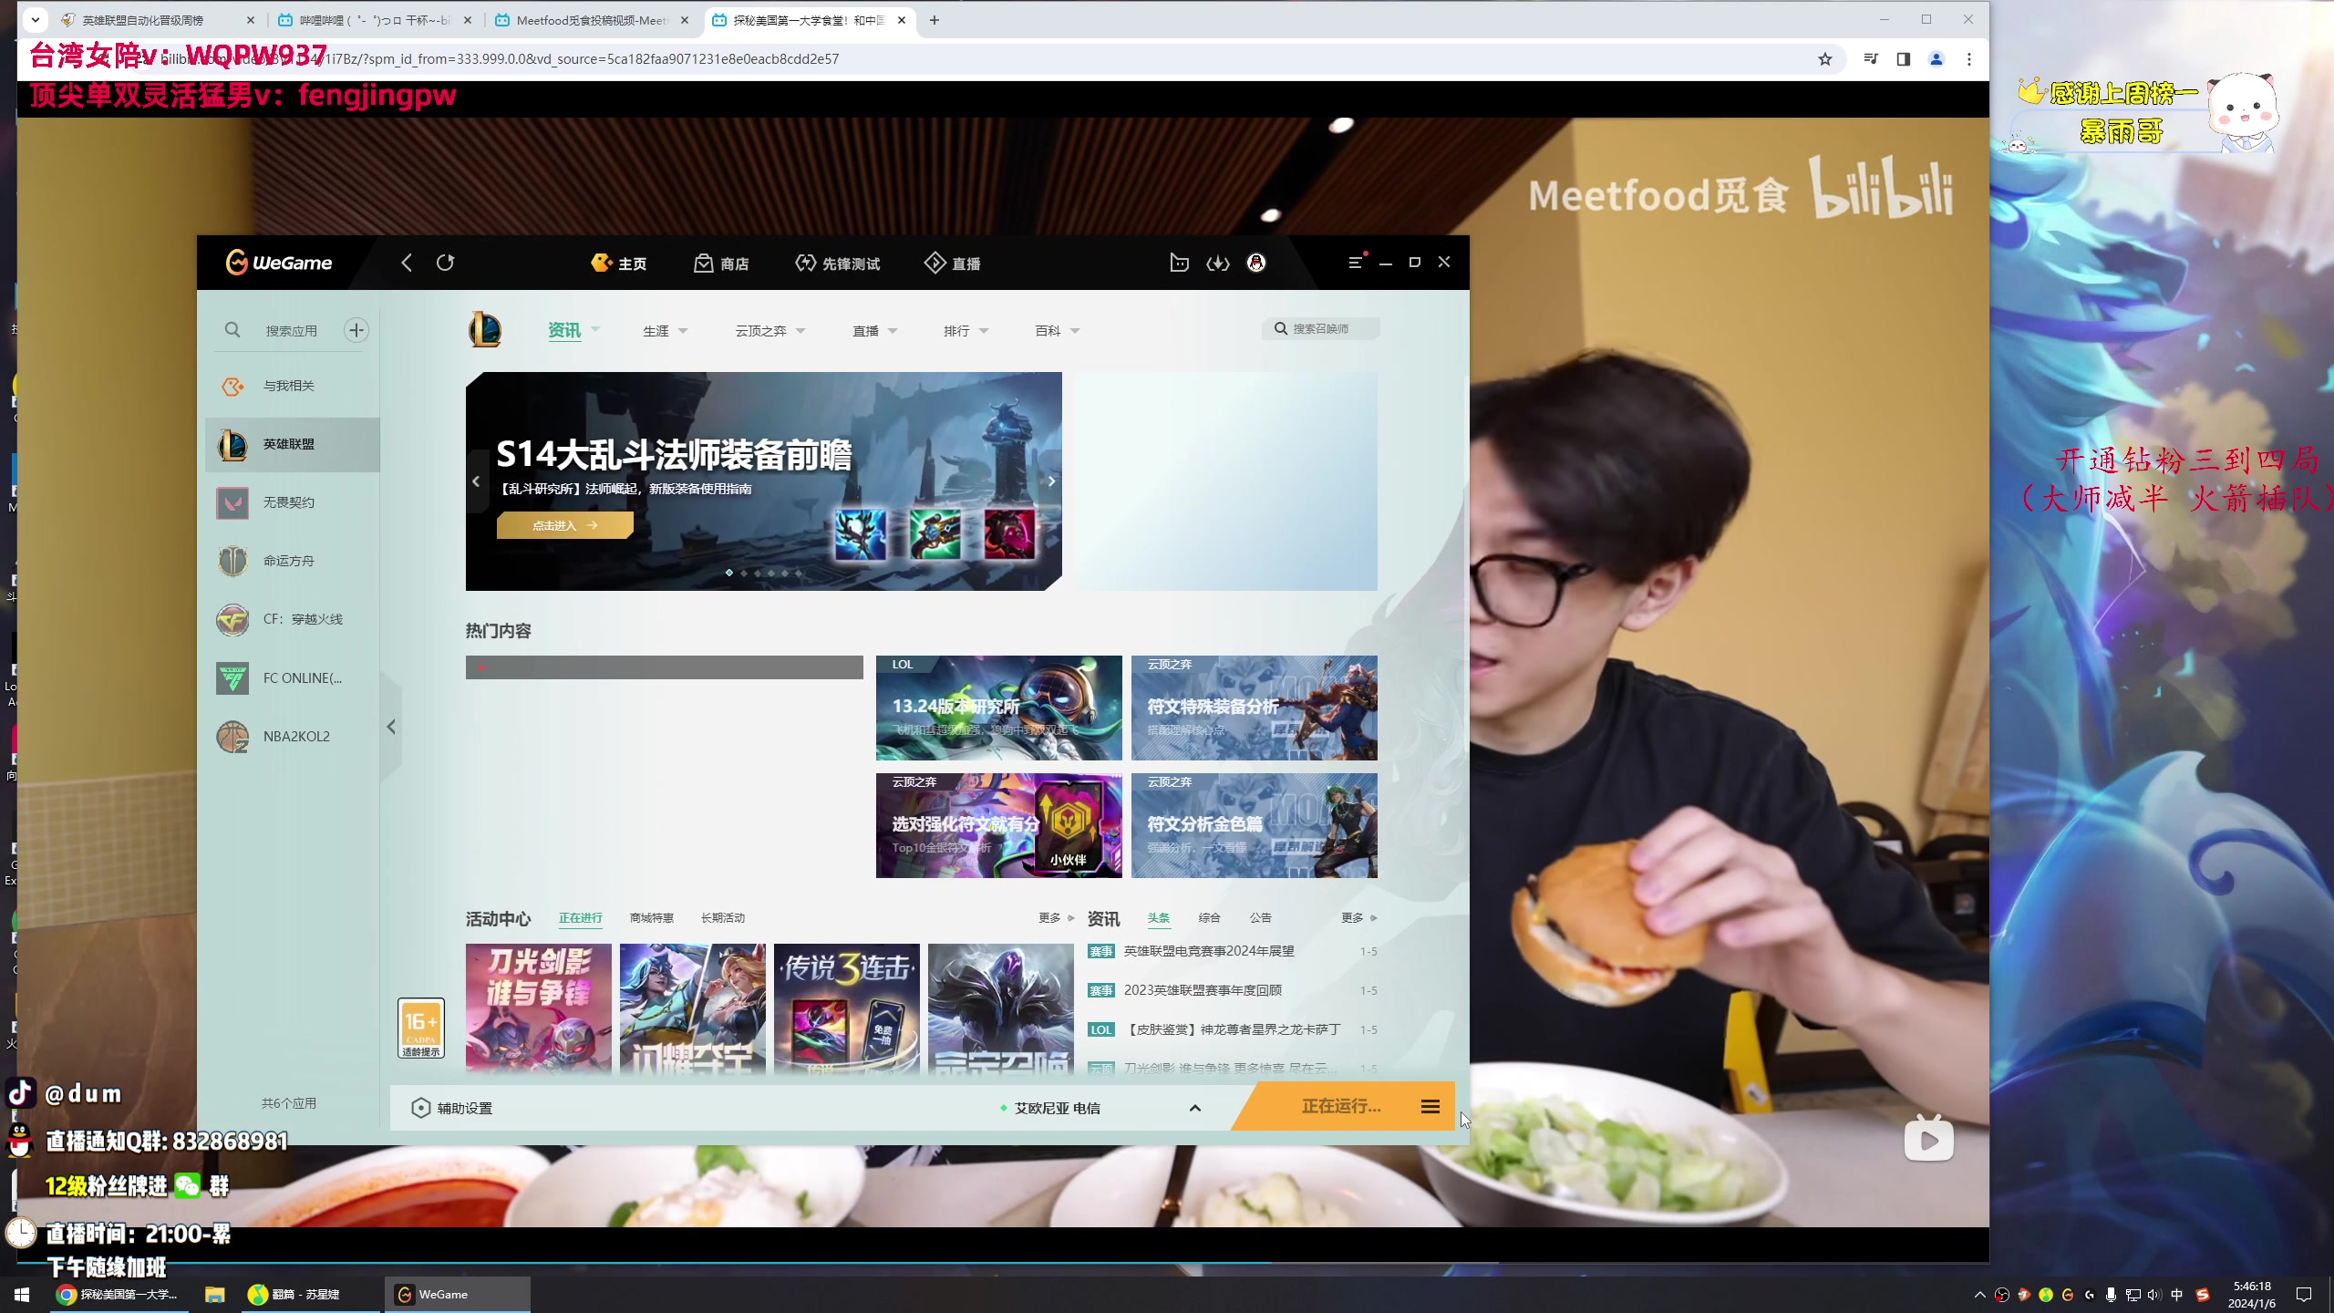Image resolution: width=2334 pixels, height=1313 pixels.
Task: Switch to the 商城特惠 activity tab
Action: (651, 918)
